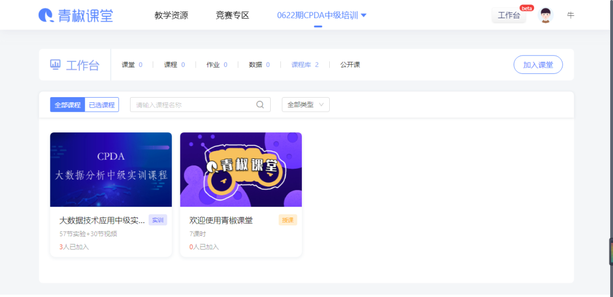Click the 实训 tag

pos(158,220)
